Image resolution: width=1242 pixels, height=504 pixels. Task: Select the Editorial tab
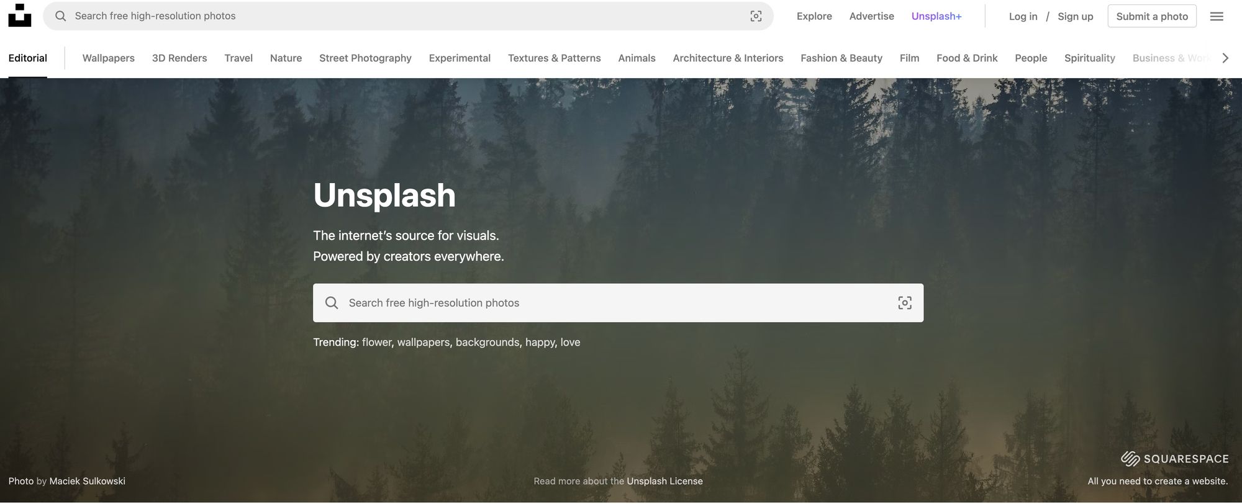click(28, 58)
